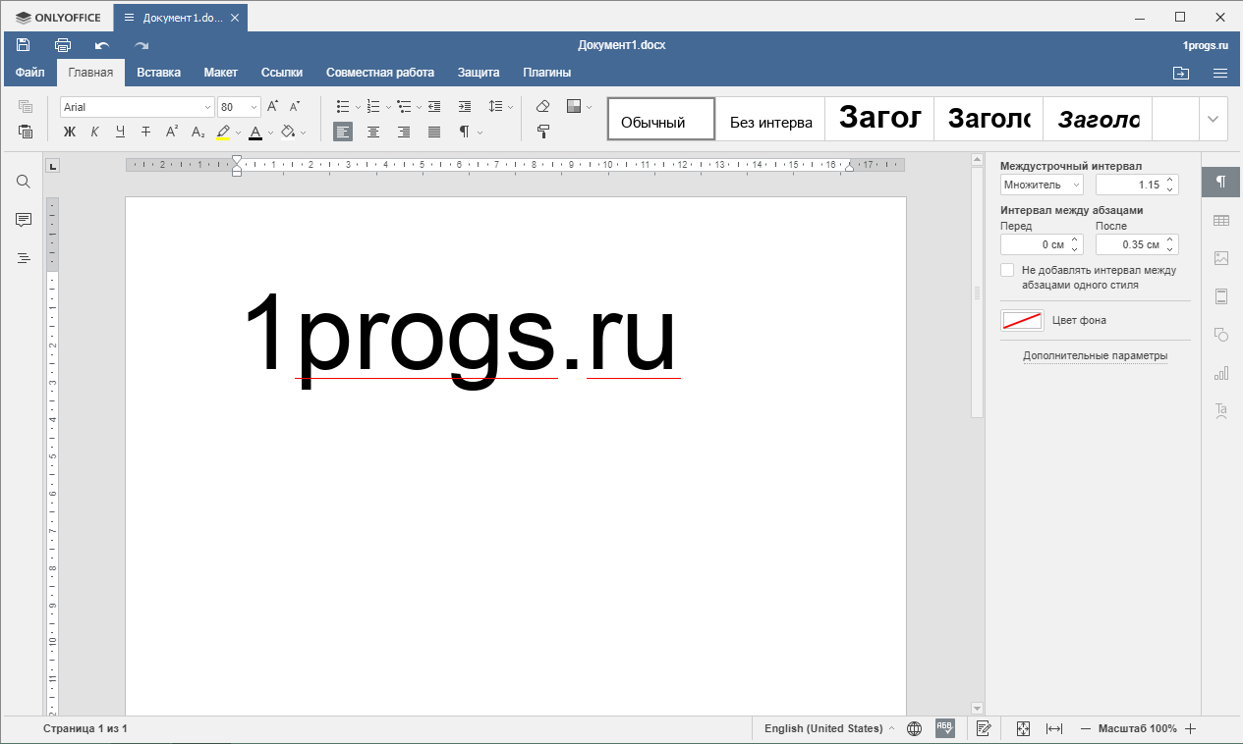Expand the bullet list options
The height and width of the screenshot is (744, 1243).
[x=359, y=106]
